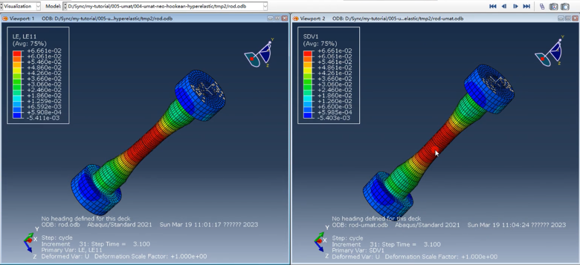Step back to the previous frame
580x265 pixels.
pyautogui.click(x=504, y=6)
